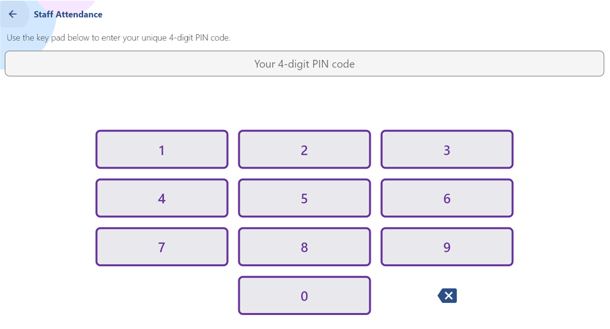Focus the 'Your 4-digit PIN code' box

tap(304, 64)
